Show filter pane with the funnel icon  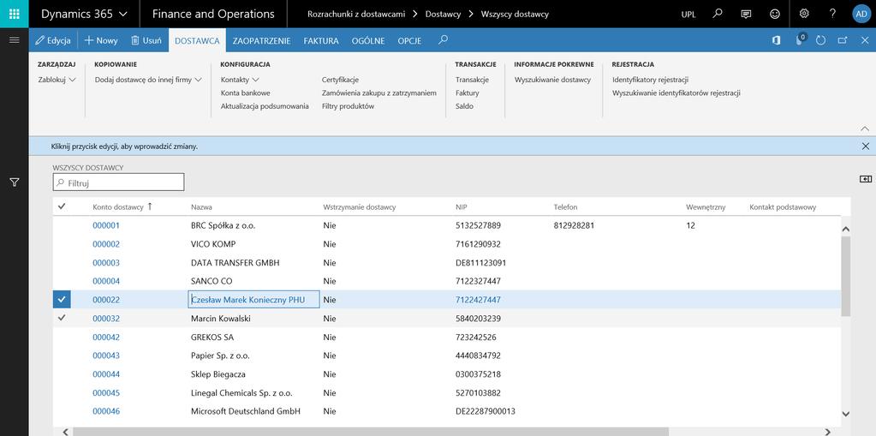click(15, 182)
